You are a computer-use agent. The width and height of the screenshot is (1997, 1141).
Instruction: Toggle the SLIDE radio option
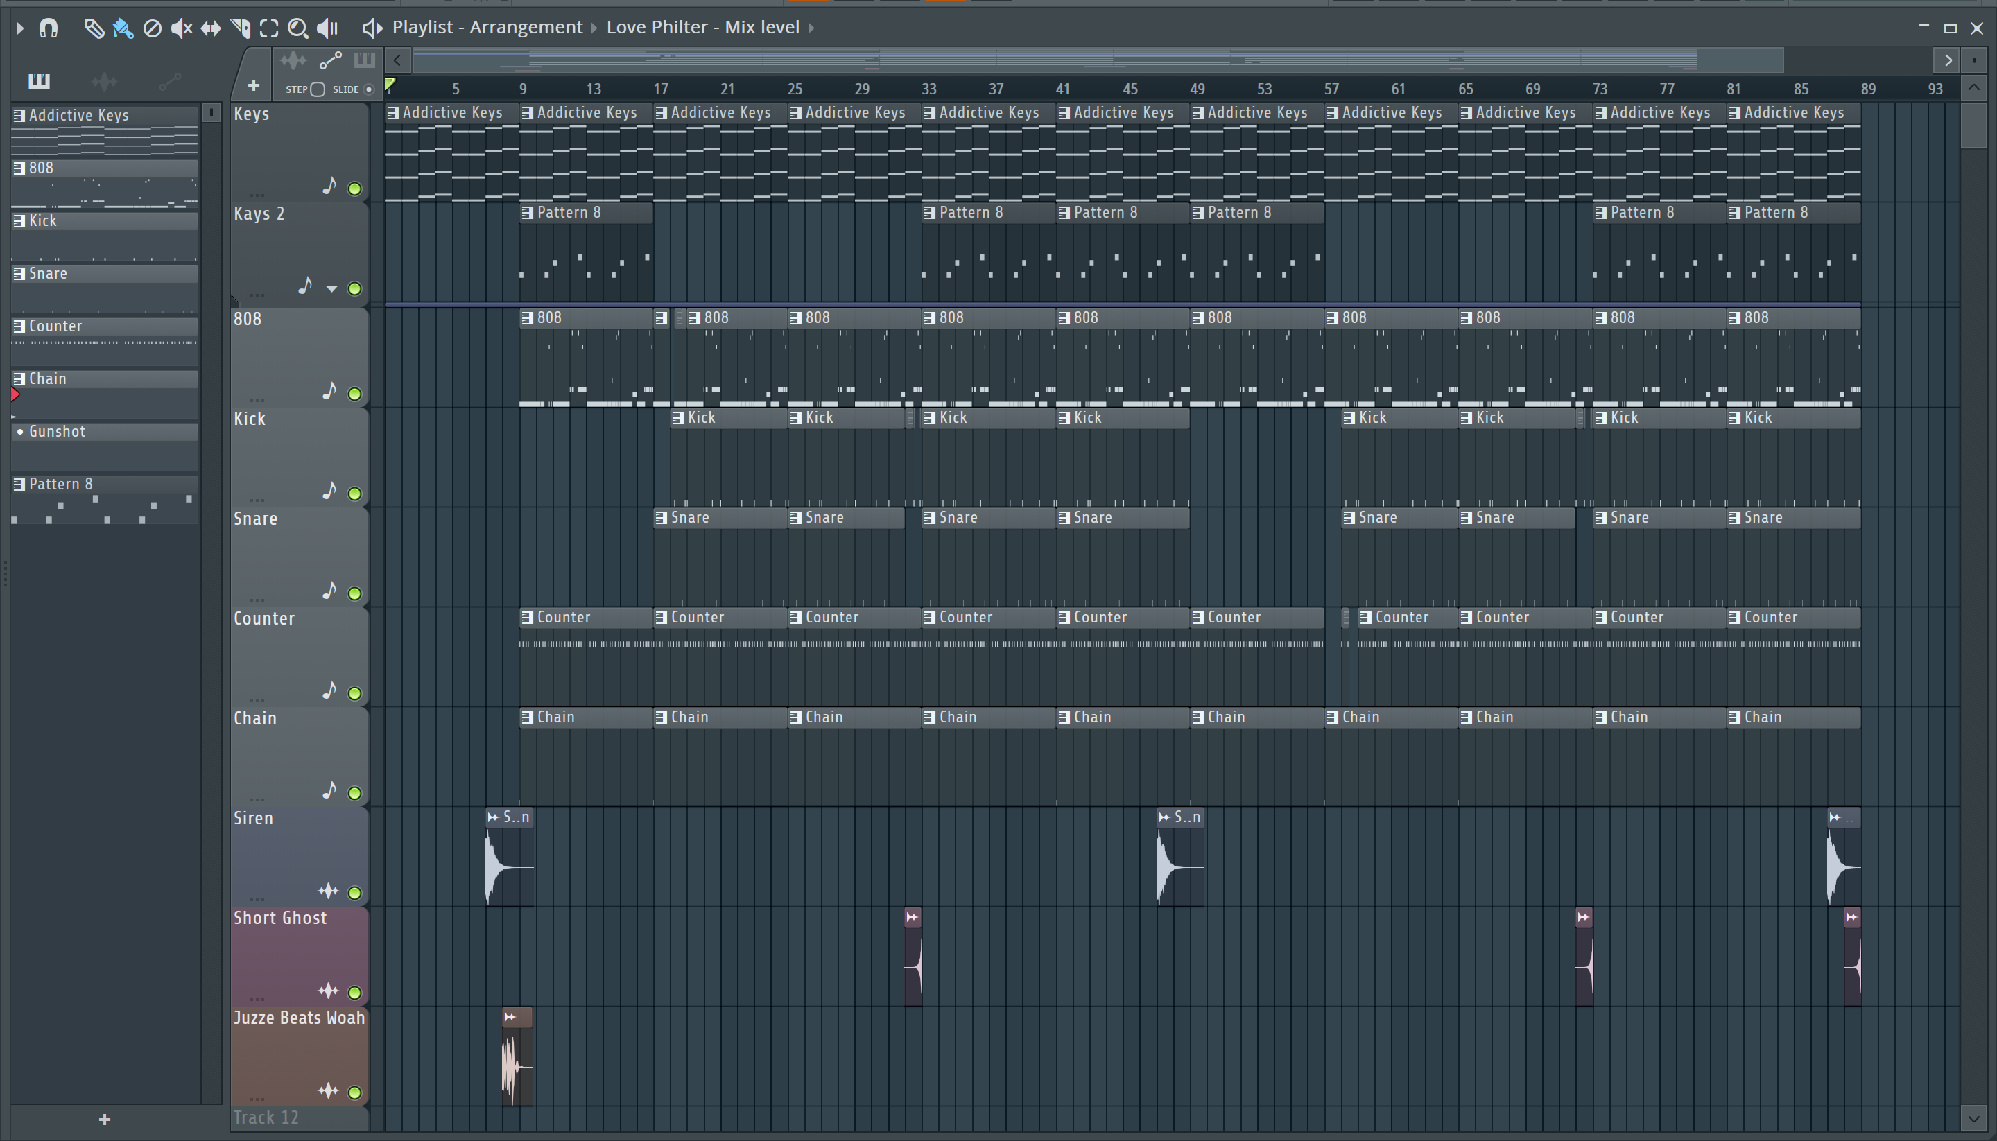tap(368, 89)
